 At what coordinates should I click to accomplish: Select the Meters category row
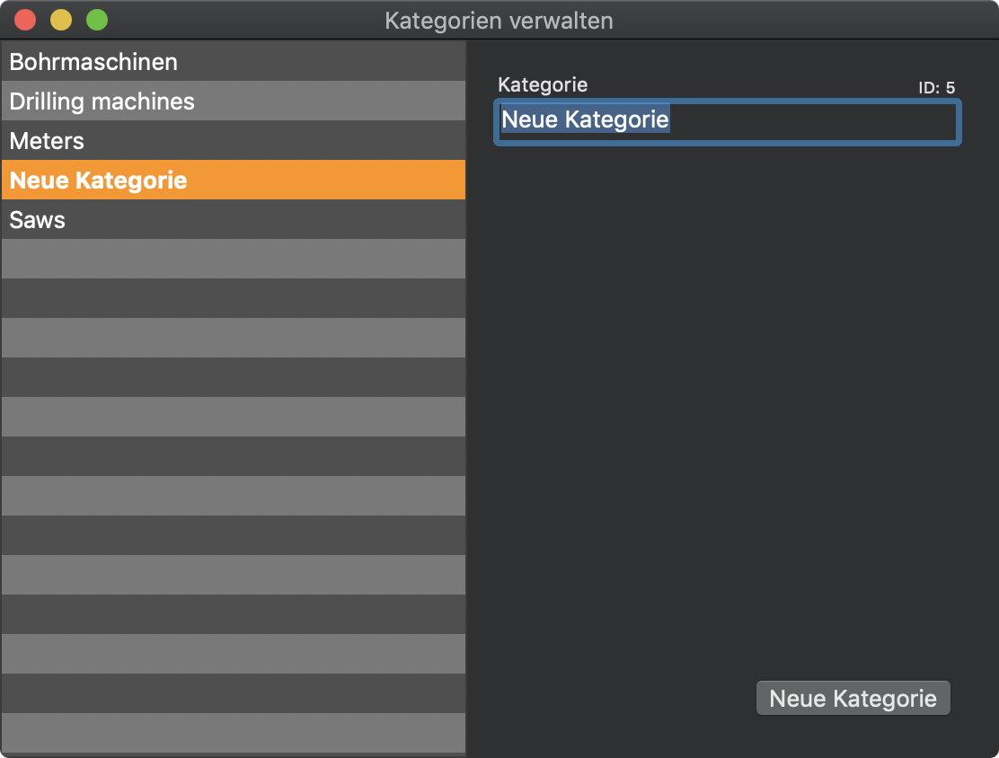234,140
